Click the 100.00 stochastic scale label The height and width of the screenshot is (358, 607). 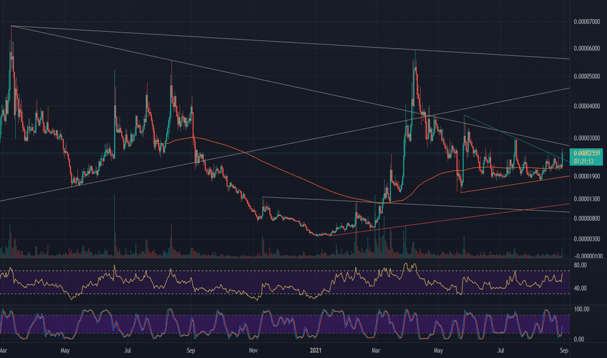pos(582,309)
